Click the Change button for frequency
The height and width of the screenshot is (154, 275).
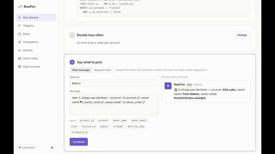242,35
